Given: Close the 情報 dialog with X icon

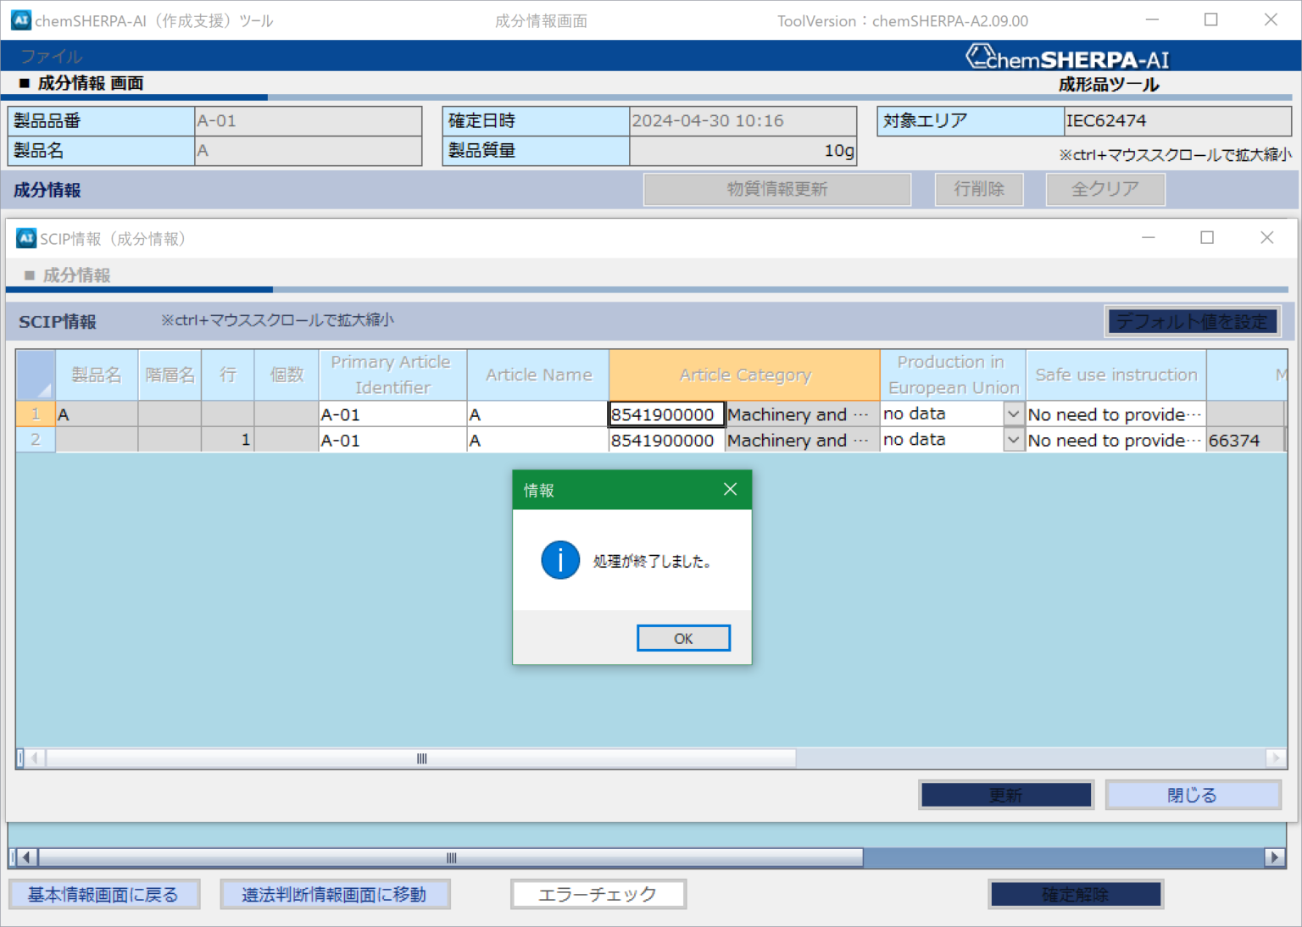Looking at the screenshot, I should pyautogui.click(x=730, y=489).
